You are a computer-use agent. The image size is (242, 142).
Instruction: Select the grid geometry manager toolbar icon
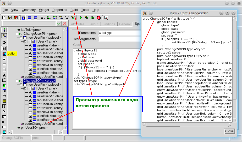(x=29, y=18)
